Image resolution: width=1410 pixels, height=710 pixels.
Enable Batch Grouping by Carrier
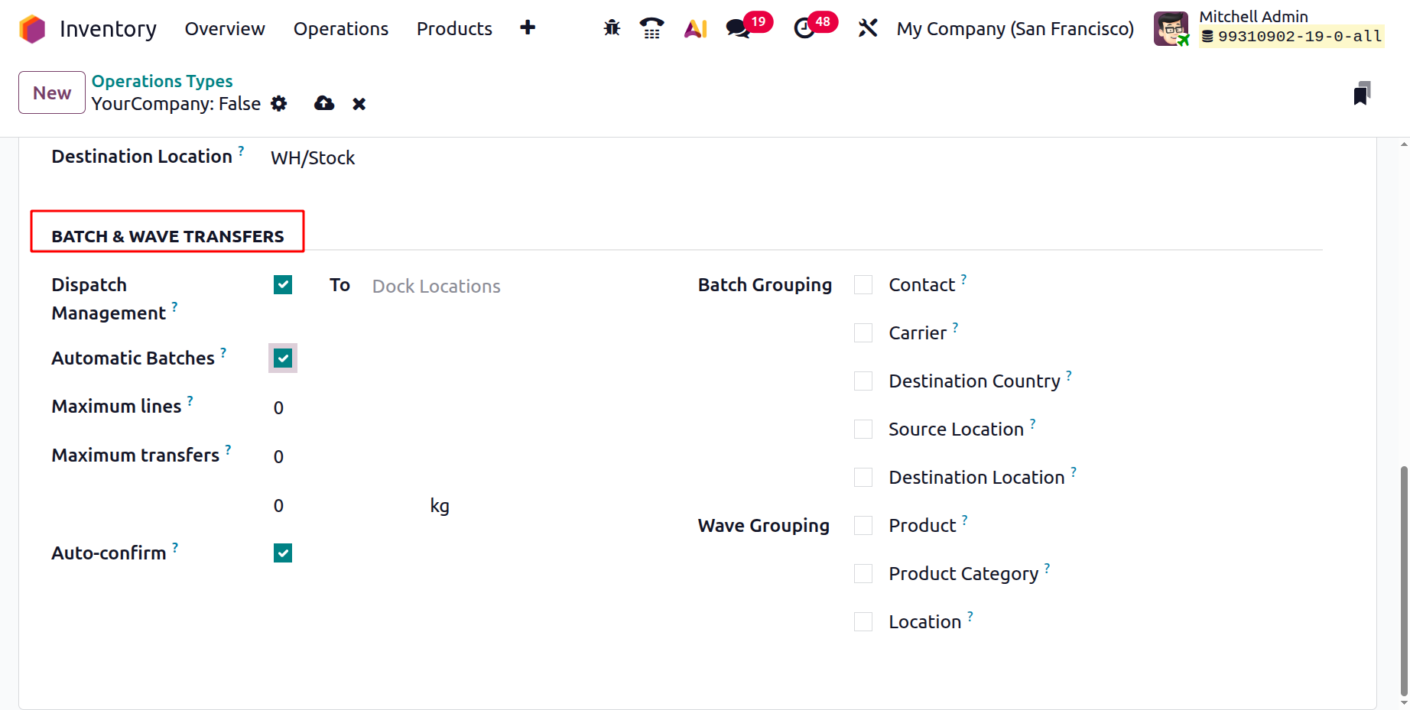[863, 333]
